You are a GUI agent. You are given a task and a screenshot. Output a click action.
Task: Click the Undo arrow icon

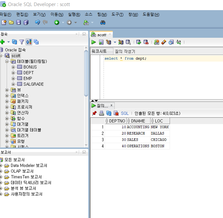click(x=38, y=22)
